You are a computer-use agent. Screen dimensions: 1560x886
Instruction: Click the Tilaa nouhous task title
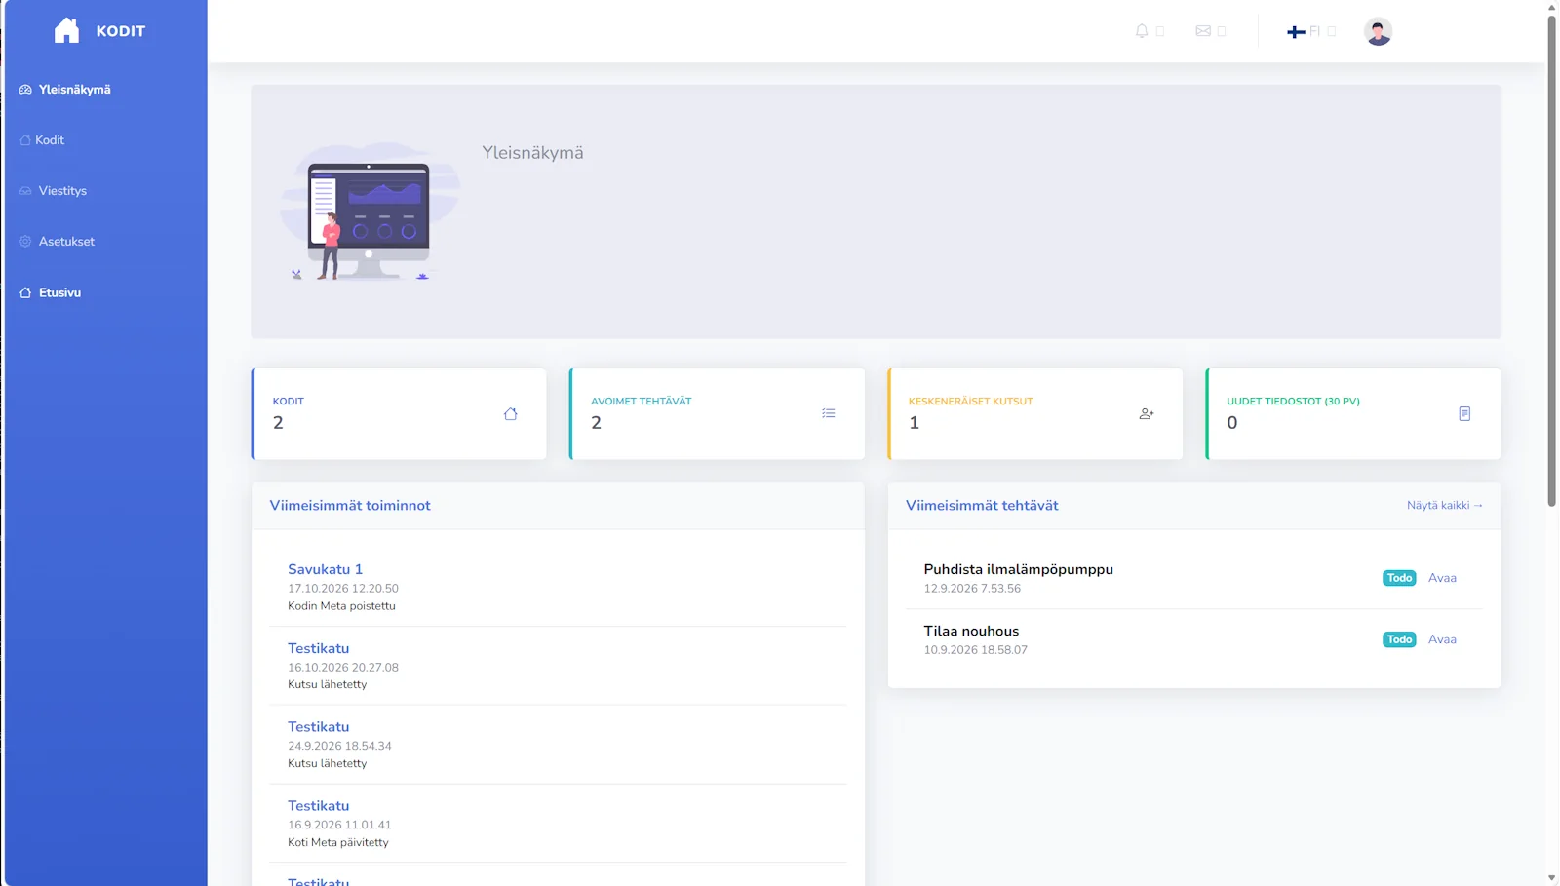point(971,631)
